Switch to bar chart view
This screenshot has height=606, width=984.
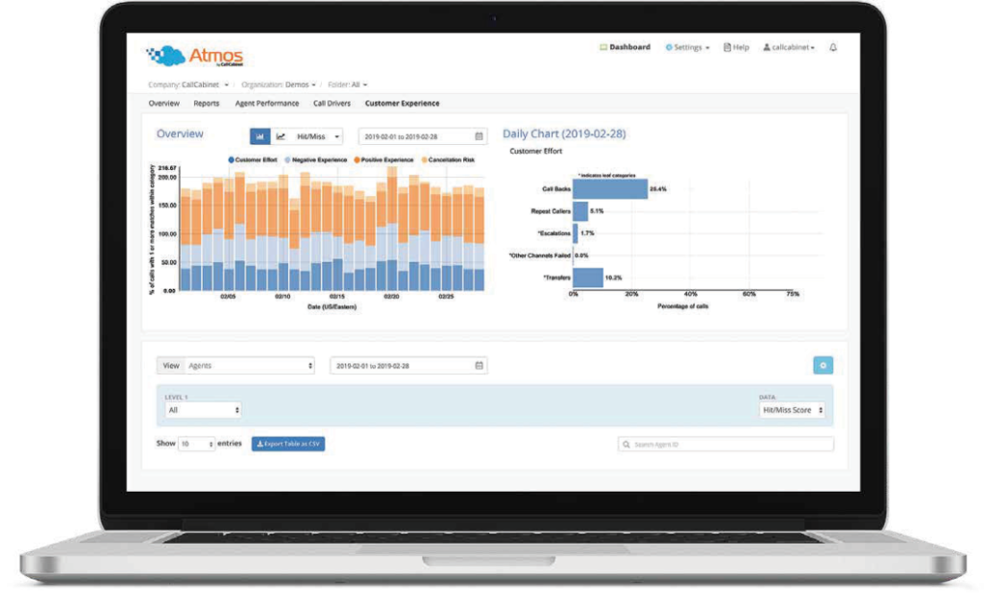point(259,136)
